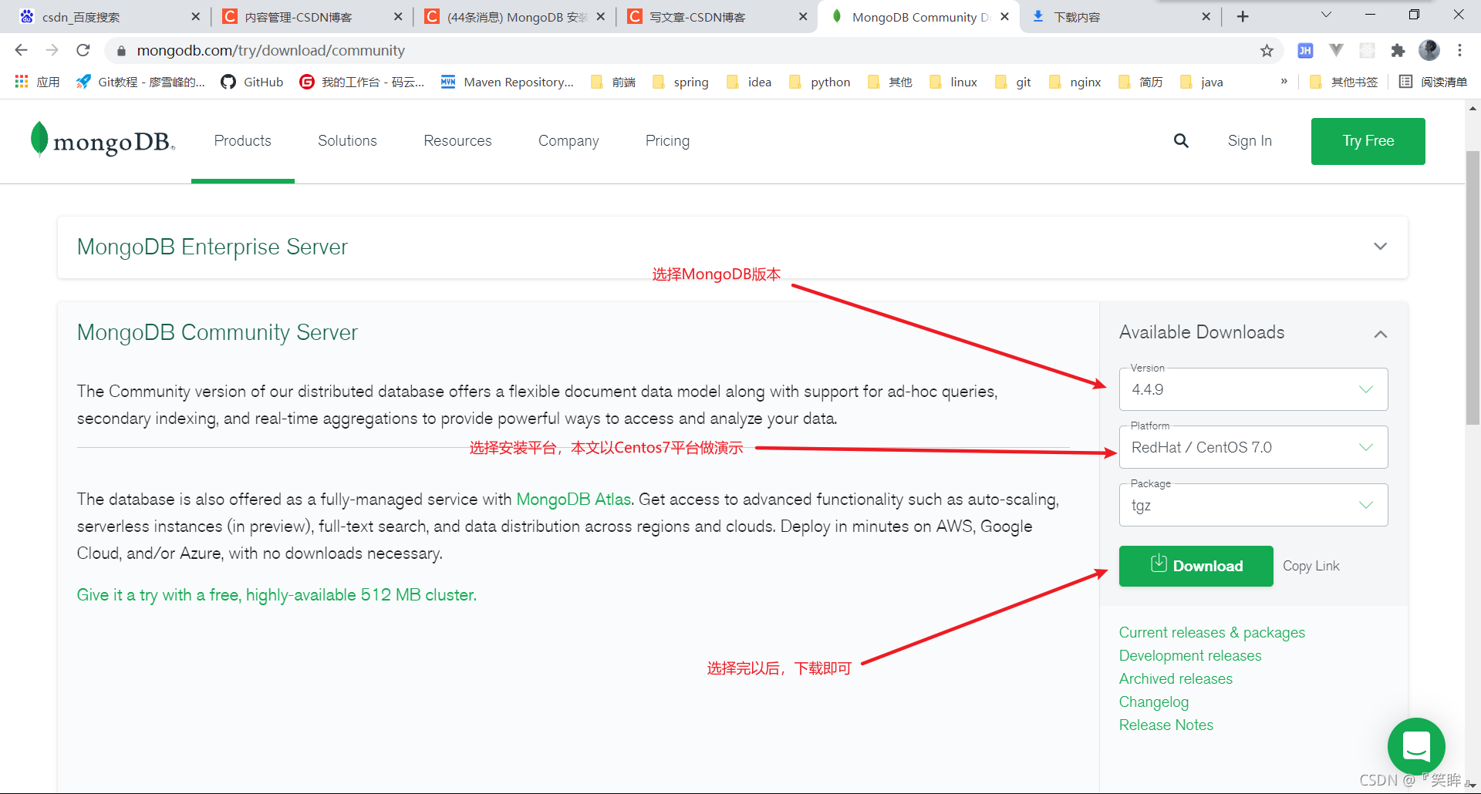The width and height of the screenshot is (1481, 794).
Task: Open the Release Notes link
Action: [x=1166, y=725]
